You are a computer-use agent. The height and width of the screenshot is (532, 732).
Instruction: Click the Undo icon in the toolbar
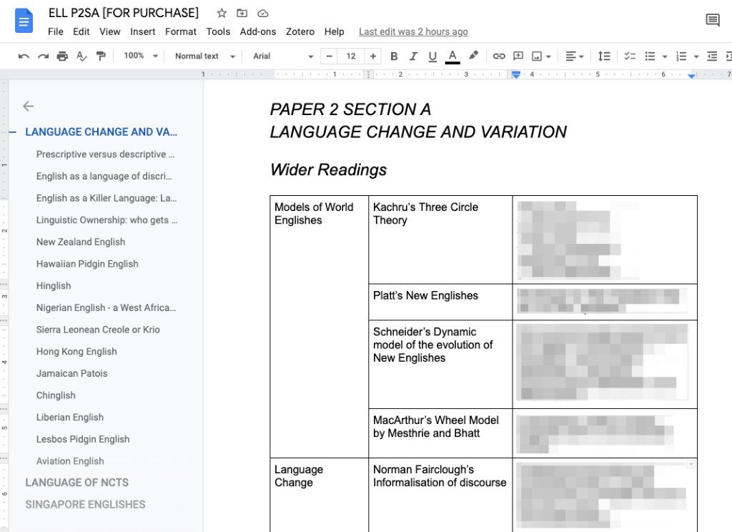[22, 56]
